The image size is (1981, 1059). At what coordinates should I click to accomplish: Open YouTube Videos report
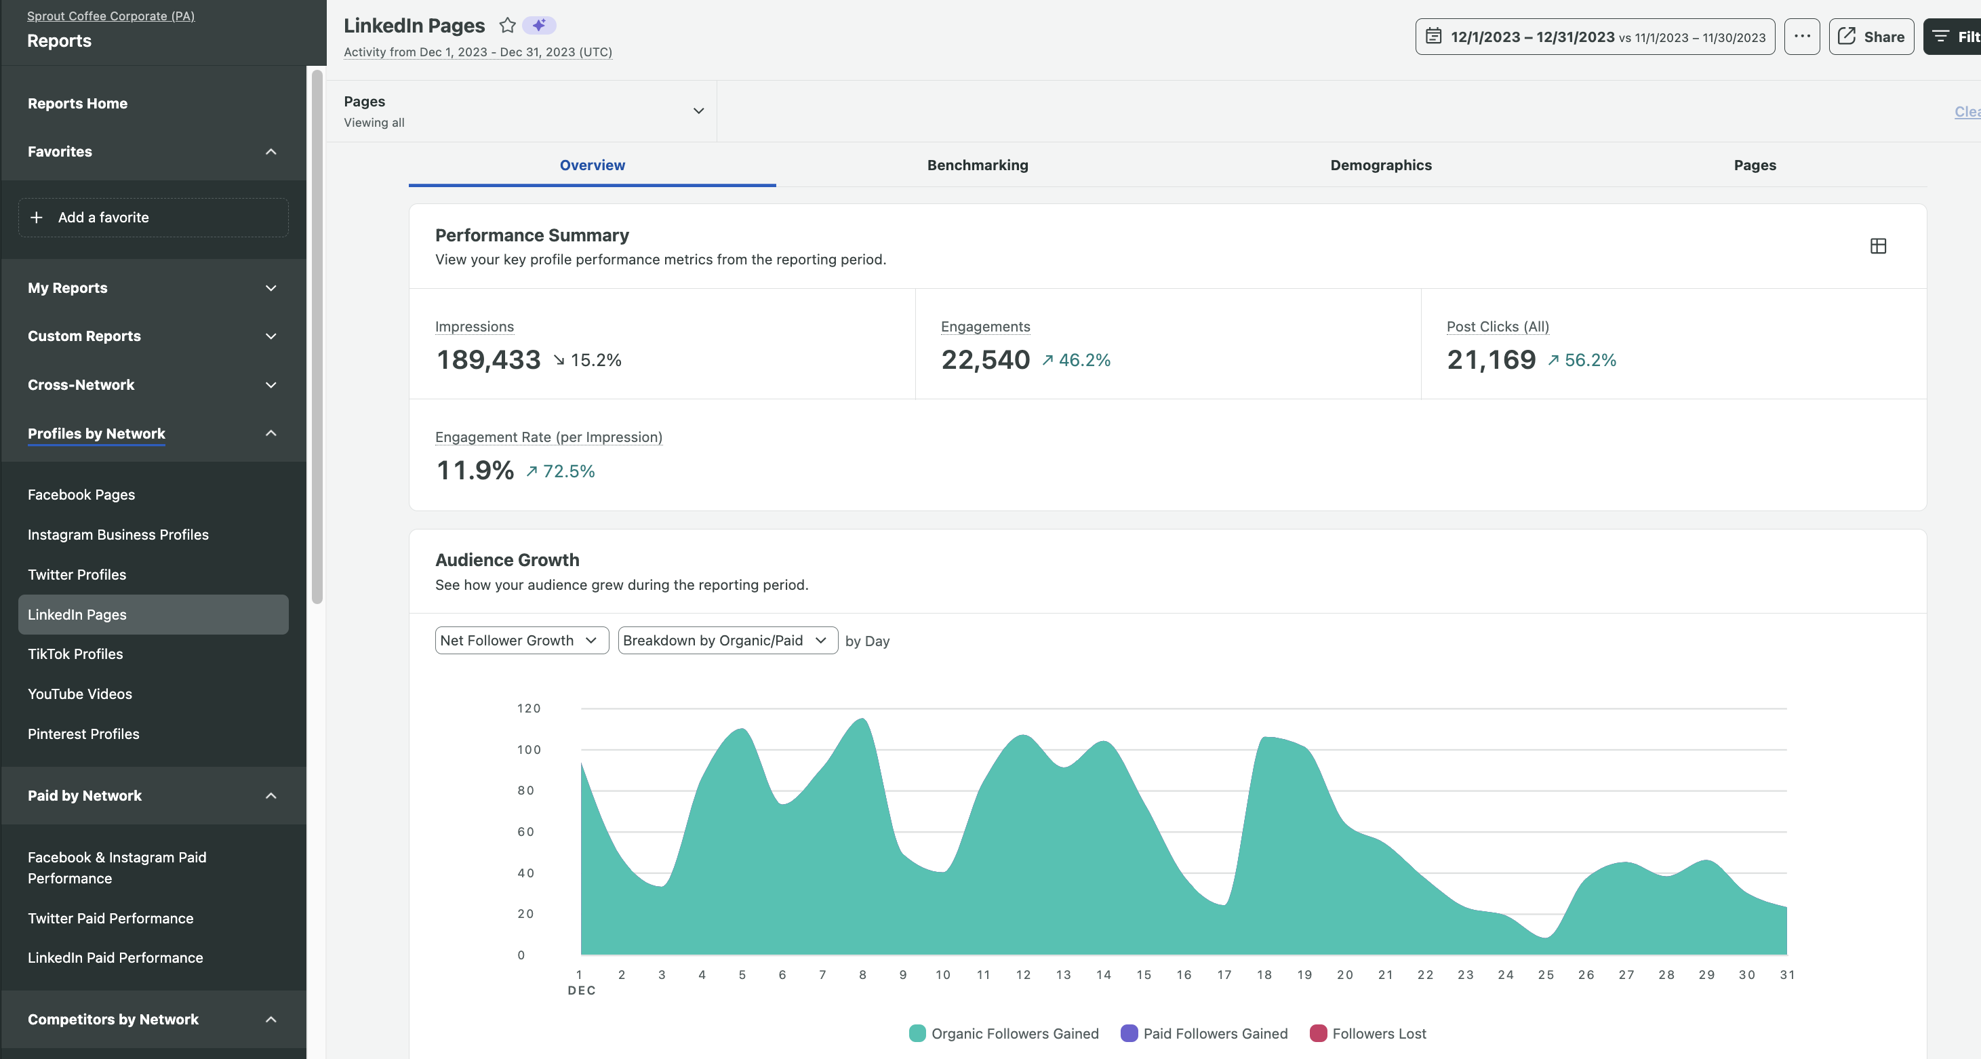80,694
